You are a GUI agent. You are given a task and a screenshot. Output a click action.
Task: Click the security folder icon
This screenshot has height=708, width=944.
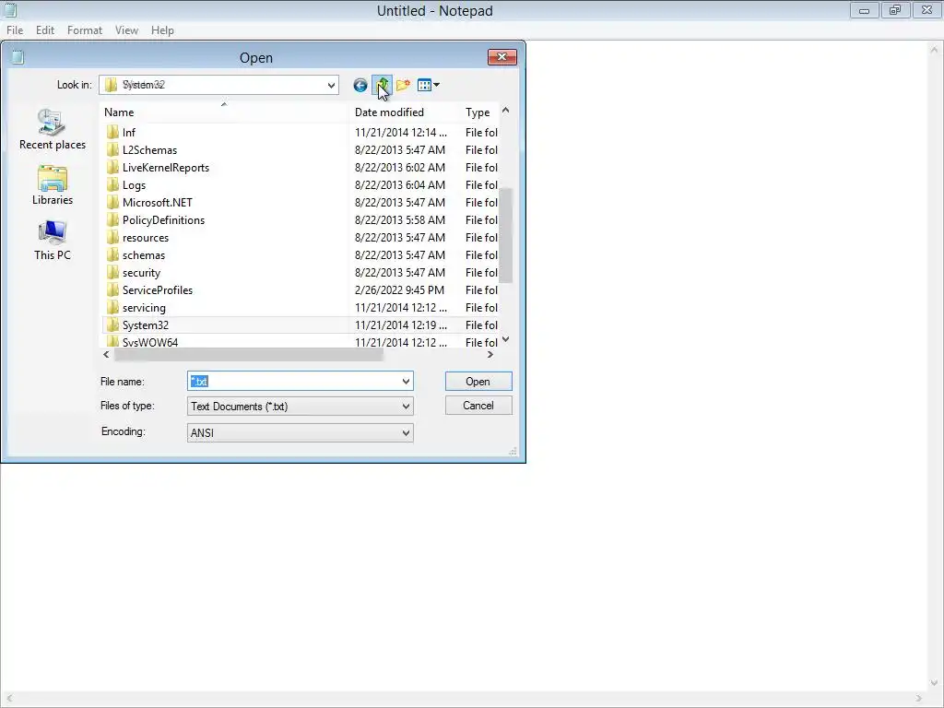point(112,272)
